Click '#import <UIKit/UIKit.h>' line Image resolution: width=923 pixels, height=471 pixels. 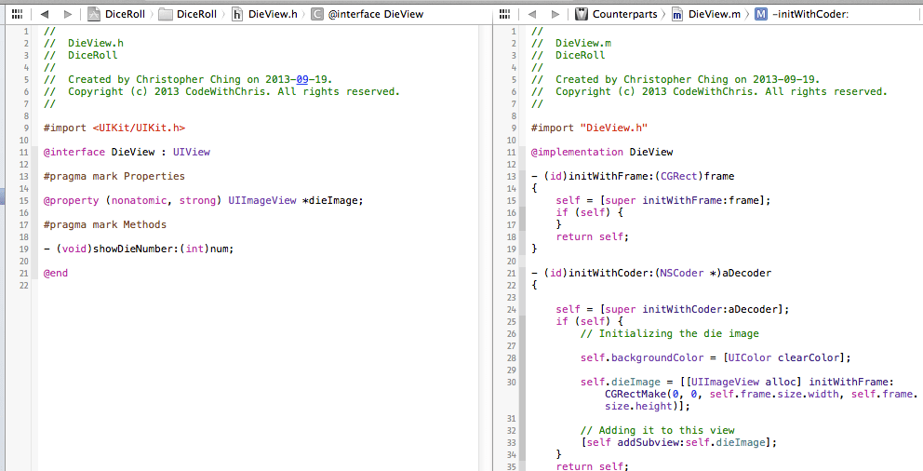point(114,128)
